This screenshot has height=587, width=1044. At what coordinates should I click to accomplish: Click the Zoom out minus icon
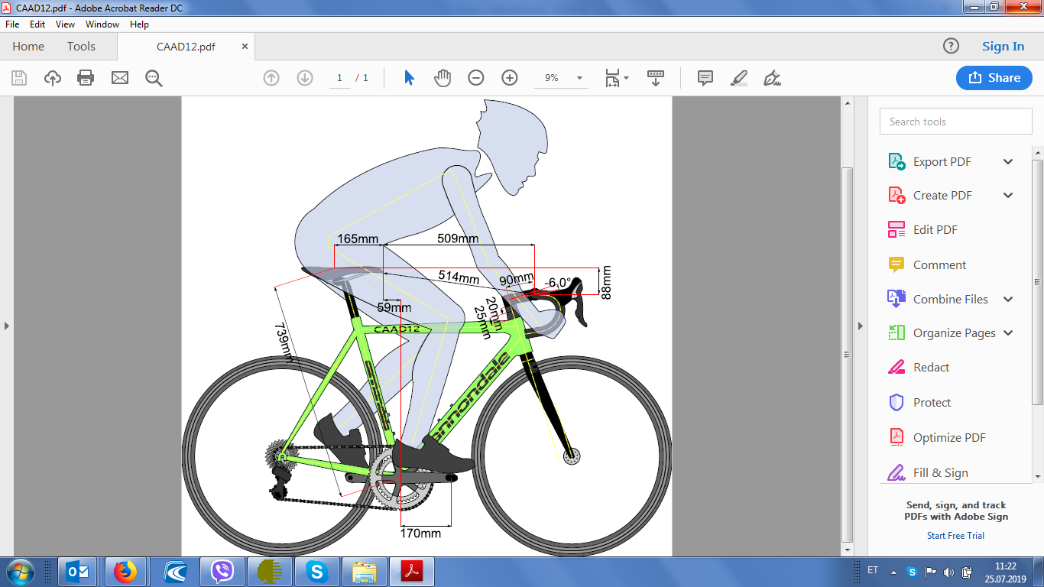pos(476,78)
